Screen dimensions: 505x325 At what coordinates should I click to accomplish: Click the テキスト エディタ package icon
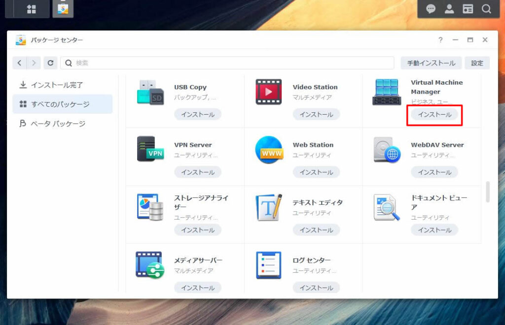point(269,207)
